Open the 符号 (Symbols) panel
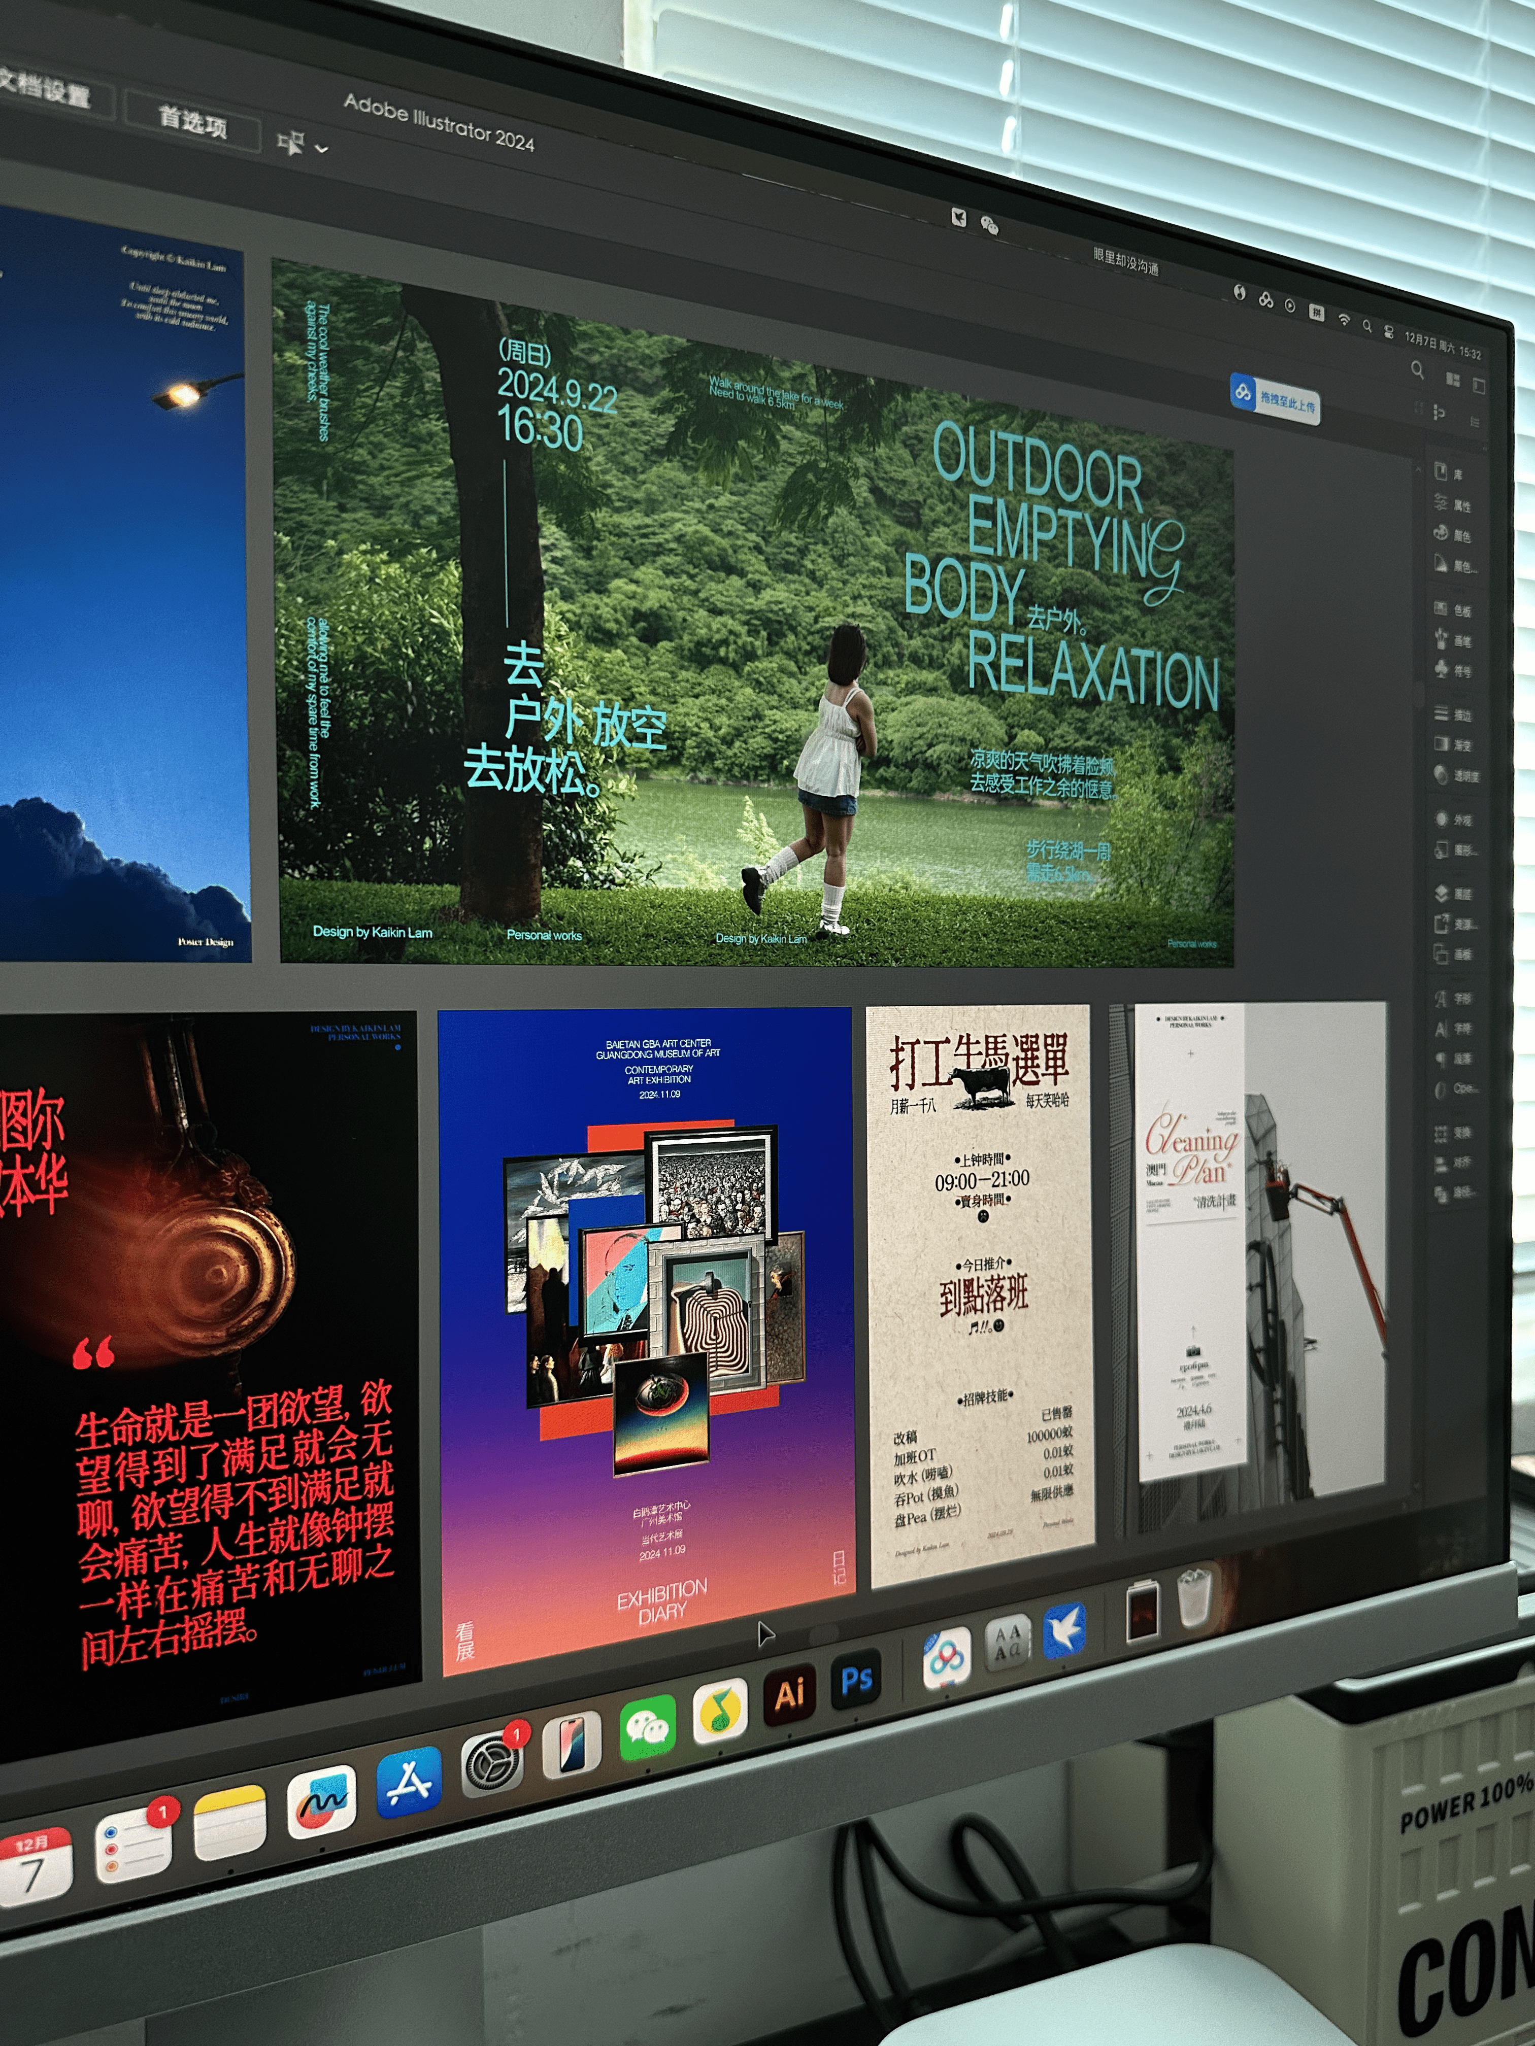This screenshot has height=2046, width=1535. coord(1453,671)
